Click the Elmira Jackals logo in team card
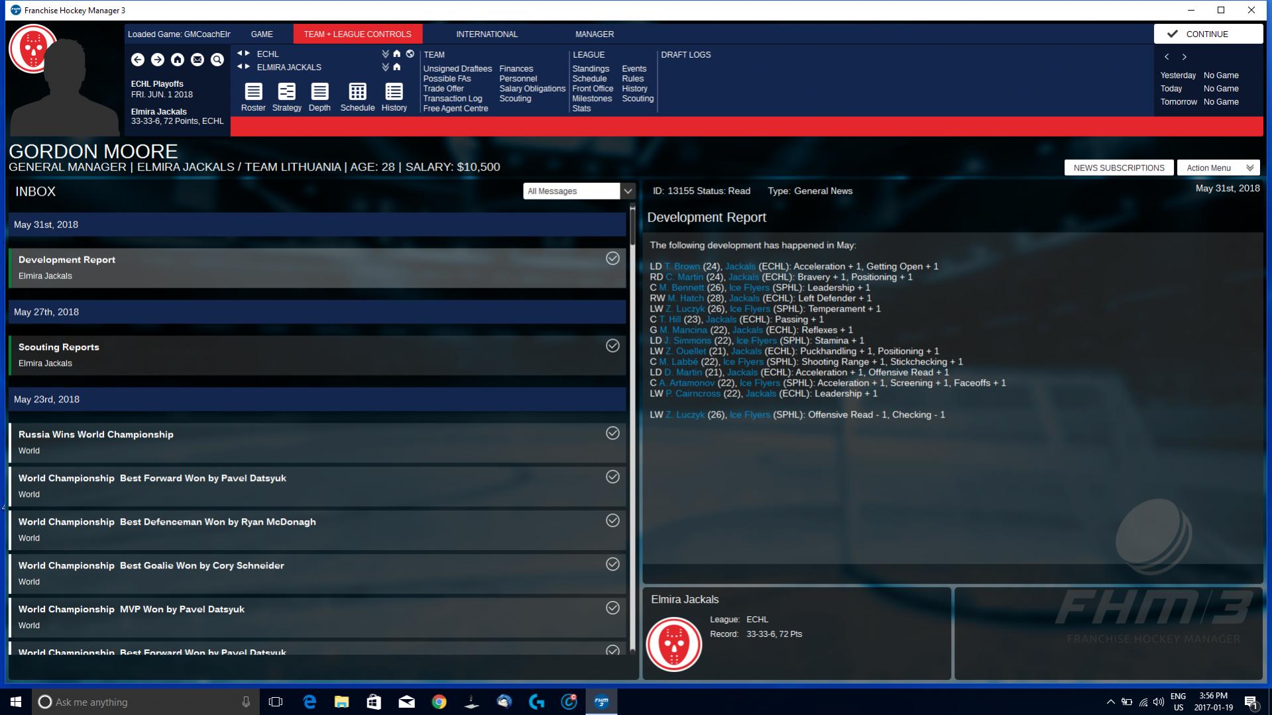This screenshot has height=715, width=1272. 674,644
